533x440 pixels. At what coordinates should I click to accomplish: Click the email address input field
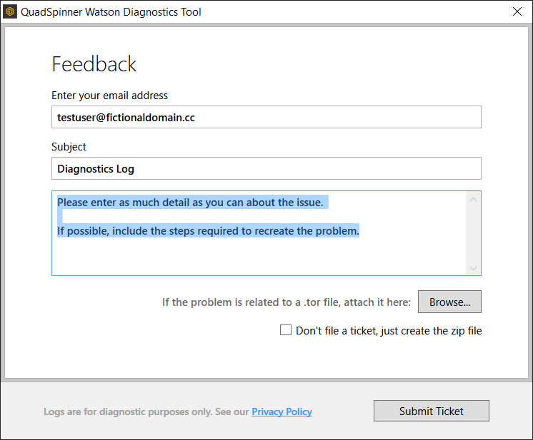266,117
